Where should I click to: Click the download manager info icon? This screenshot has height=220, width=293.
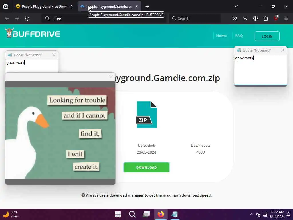pyautogui.click(x=83, y=195)
